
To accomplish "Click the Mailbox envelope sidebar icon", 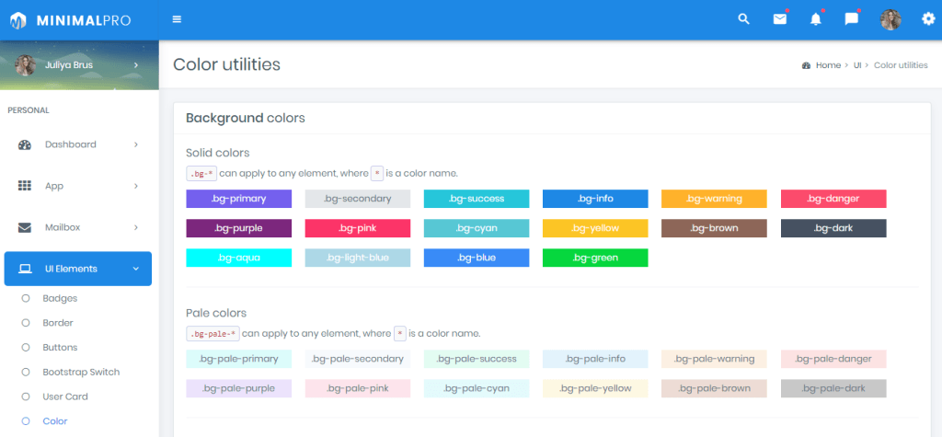I will [x=25, y=227].
